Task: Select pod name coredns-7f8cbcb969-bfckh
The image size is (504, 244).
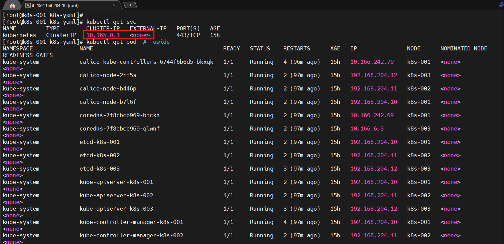Action: coord(120,115)
